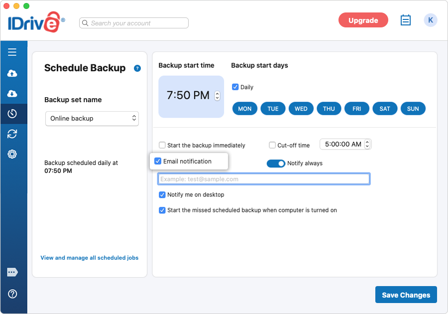This screenshot has width=448, height=314.
Task: Click the 7:50 PM start time value
Action: coord(188,95)
